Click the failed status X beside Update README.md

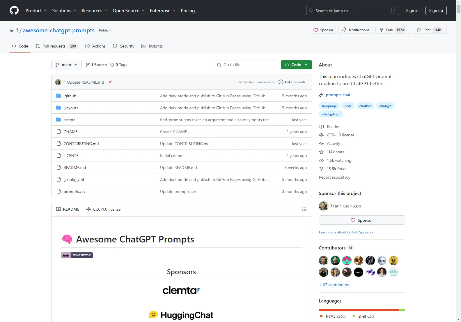[x=110, y=82]
